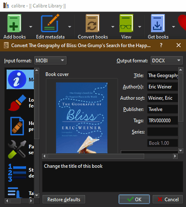Click metadata panel scroll down arrow
Screen dimensions: 186x207
point(181,150)
